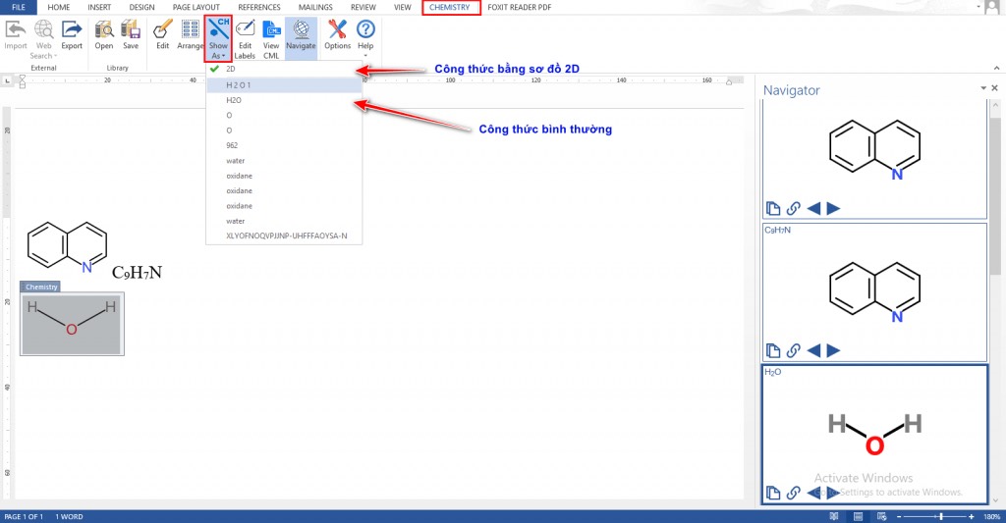Open Navigator pane options dropdown arrow
This screenshot has height=523, width=1006.
(x=983, y=87)
